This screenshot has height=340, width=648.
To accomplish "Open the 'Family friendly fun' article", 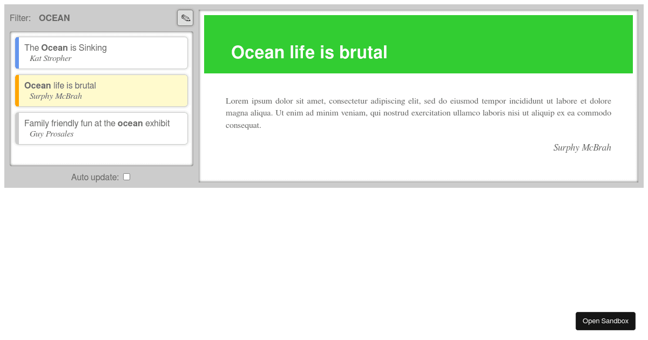I will pos(101,128).
